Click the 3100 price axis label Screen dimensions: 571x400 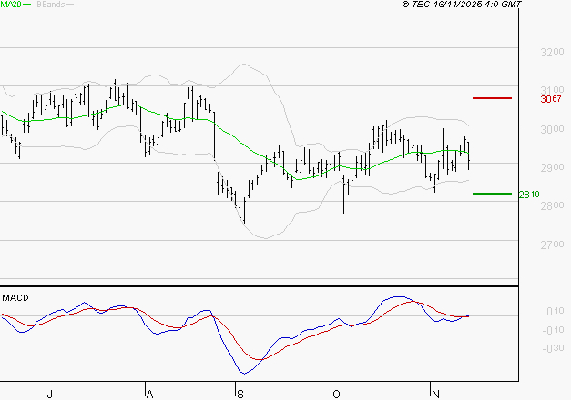(x=552, y=89)
